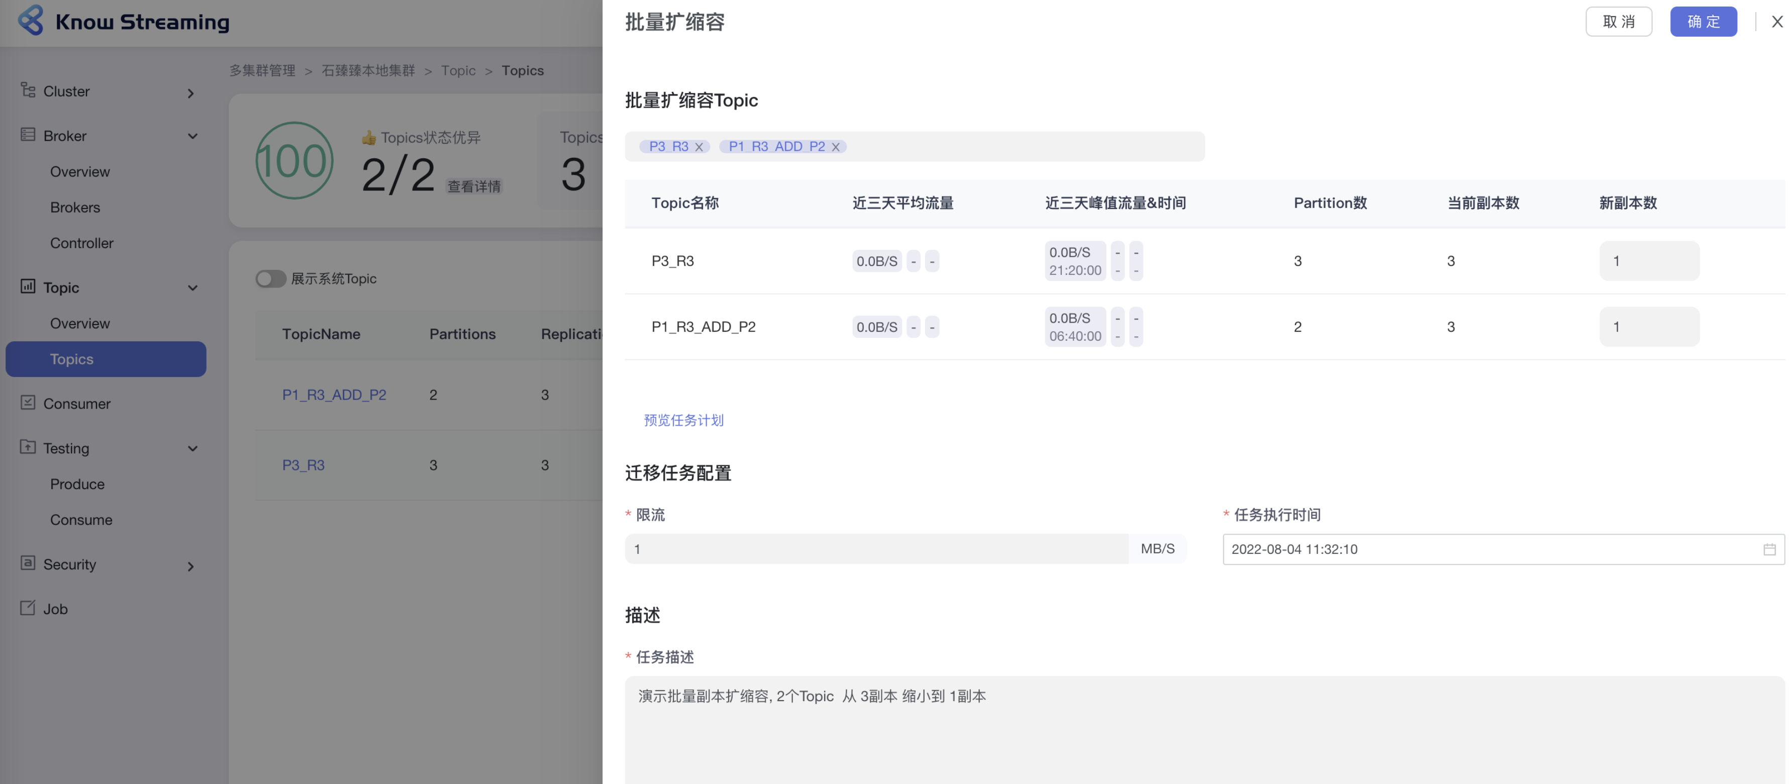Image resolution: width=1792 pixels, height=784 pixels.
Task: Click Topics item in the sidebar
Action: (x=71, y=359)
